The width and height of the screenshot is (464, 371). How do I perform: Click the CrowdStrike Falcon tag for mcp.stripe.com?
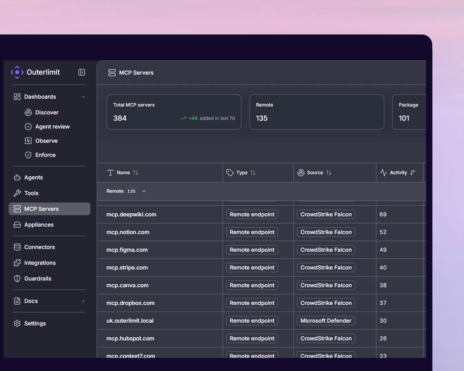click(x=326, y=267)
